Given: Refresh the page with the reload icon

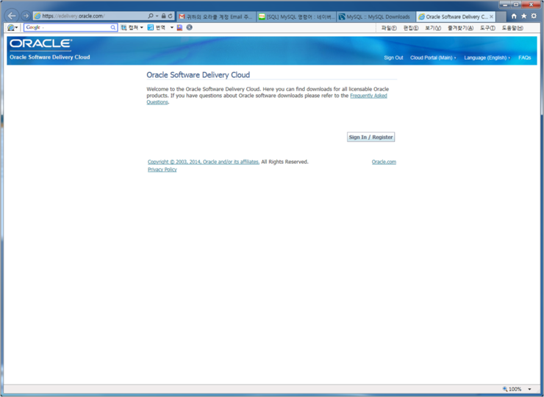Looking at the screenshot, I should (x=170, y=16).
